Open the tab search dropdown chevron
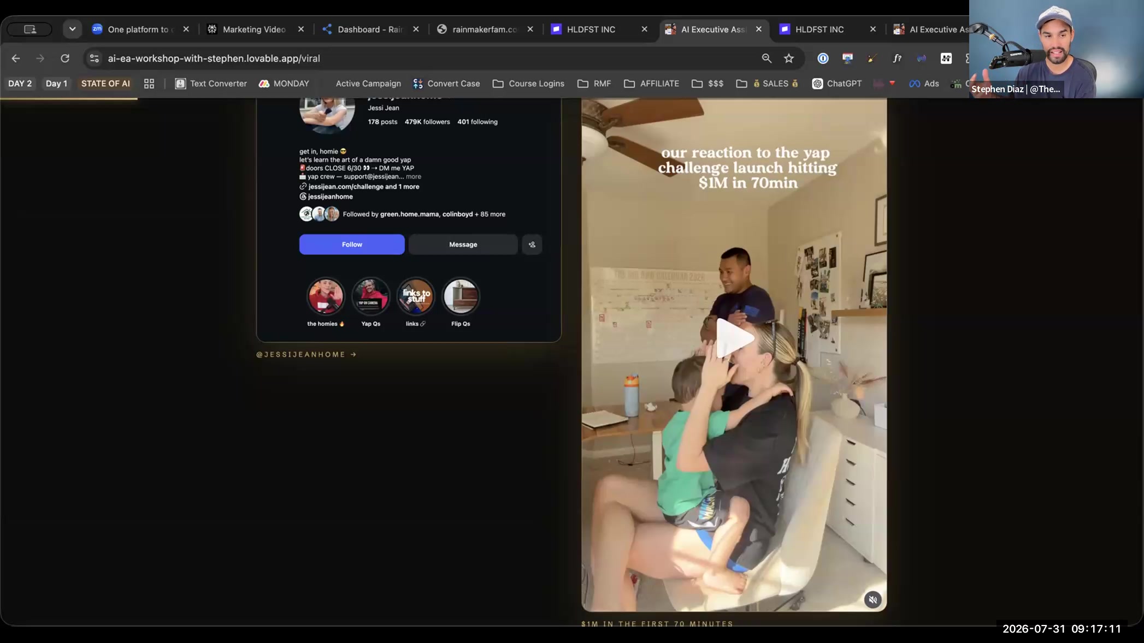Image resolution: width=1144 pixels, height=643 pixels. 72,29
